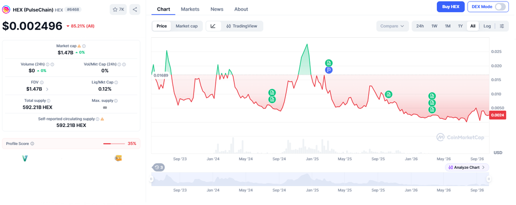Switch to the About tab
The width and height of the screenshot is (516, 205).
coord(241,9)
